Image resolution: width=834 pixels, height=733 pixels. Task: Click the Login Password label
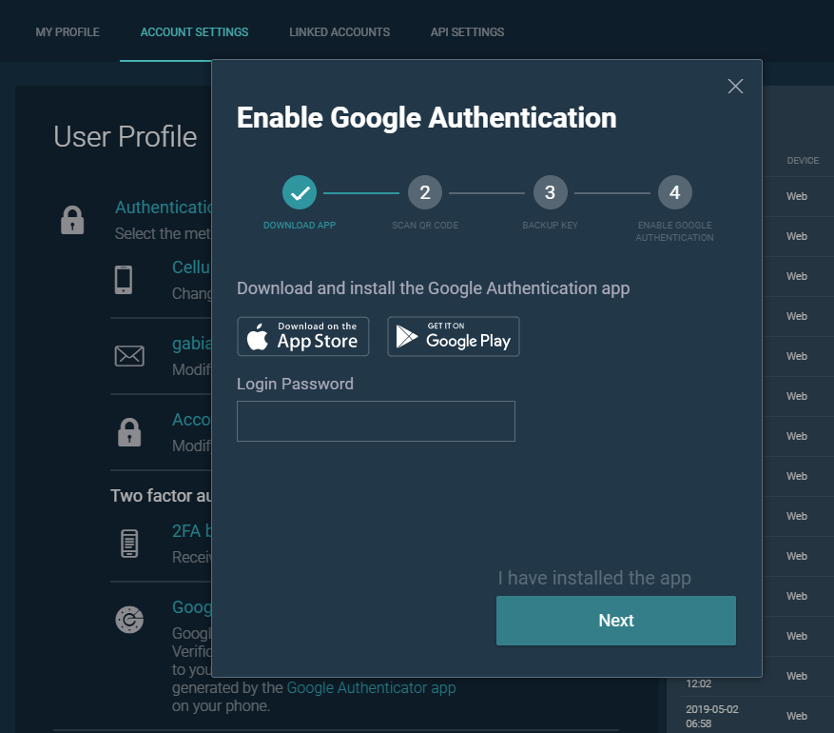pos(295,384)
